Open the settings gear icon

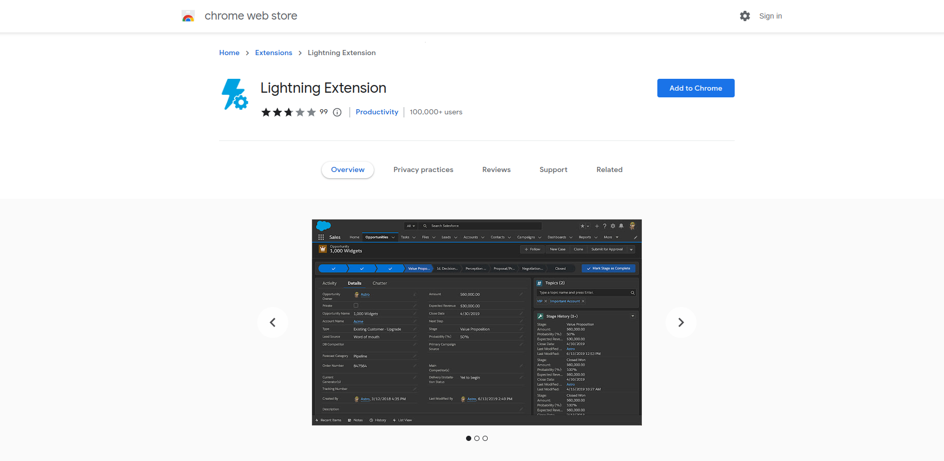coord(745,16)
